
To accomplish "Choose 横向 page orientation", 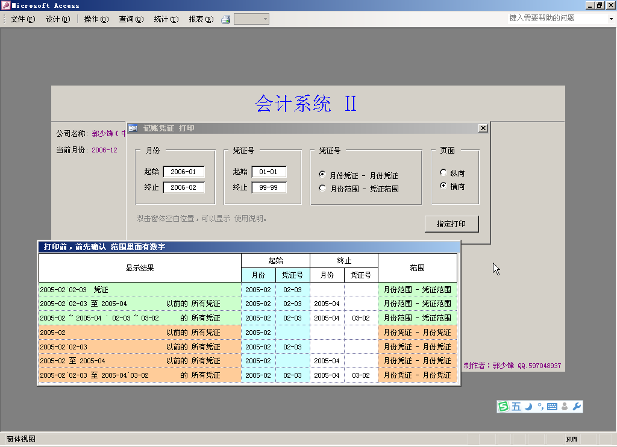I will (444, 186).
